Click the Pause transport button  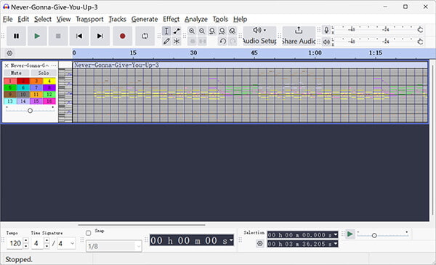tap(17, 36)
